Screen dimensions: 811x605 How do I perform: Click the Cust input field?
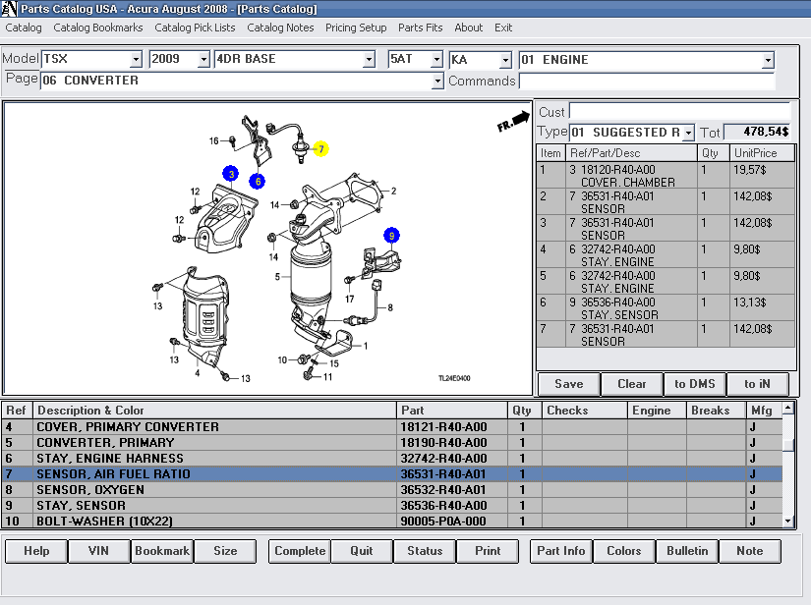(x=679, y=112)
